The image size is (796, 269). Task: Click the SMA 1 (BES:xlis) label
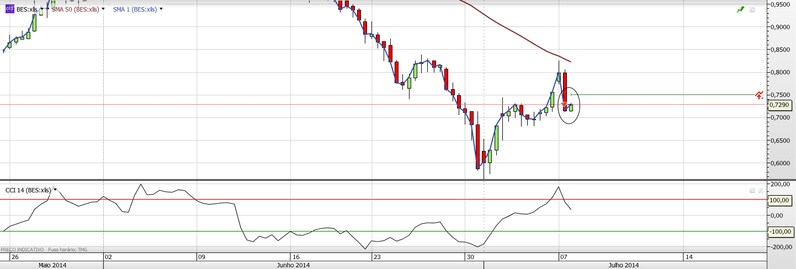134,9
